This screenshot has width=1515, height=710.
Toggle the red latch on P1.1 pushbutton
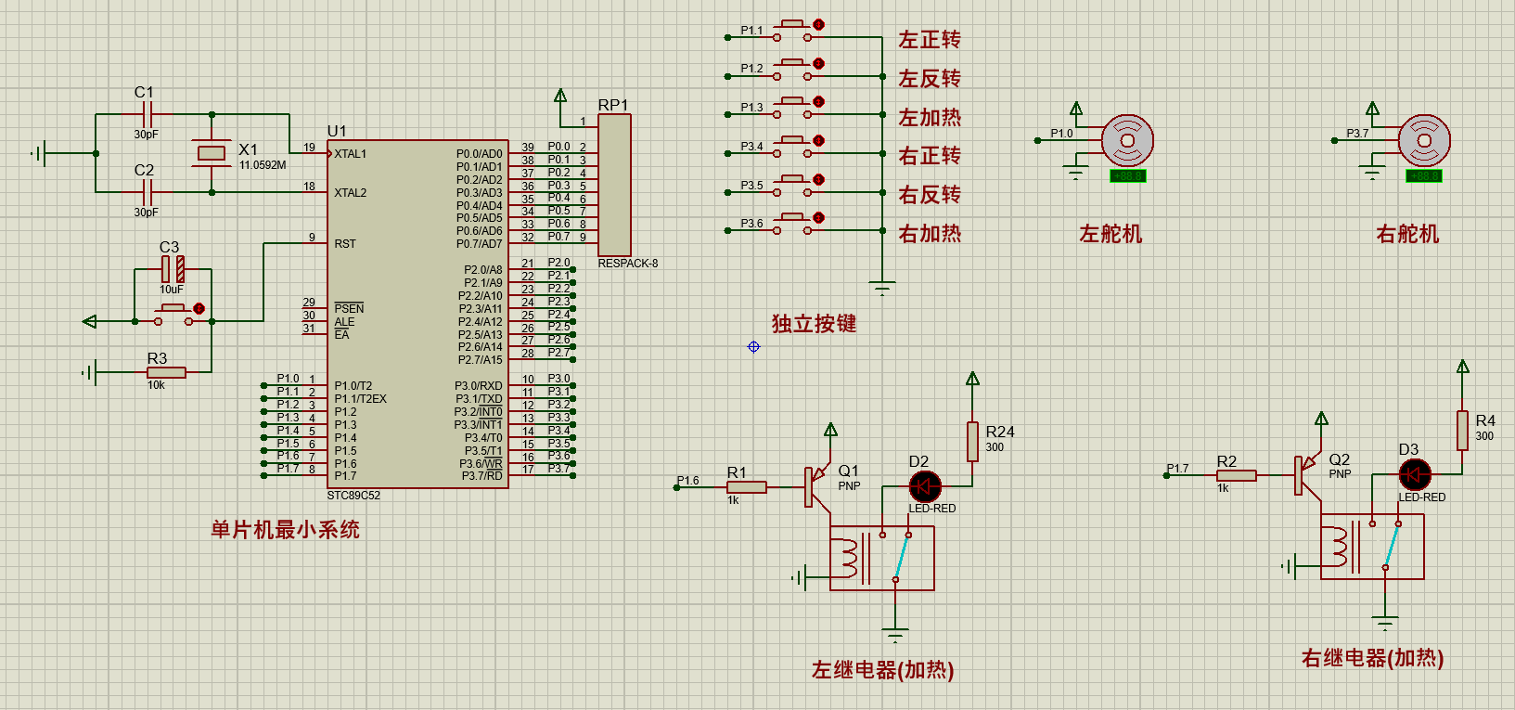pos(818,25)
